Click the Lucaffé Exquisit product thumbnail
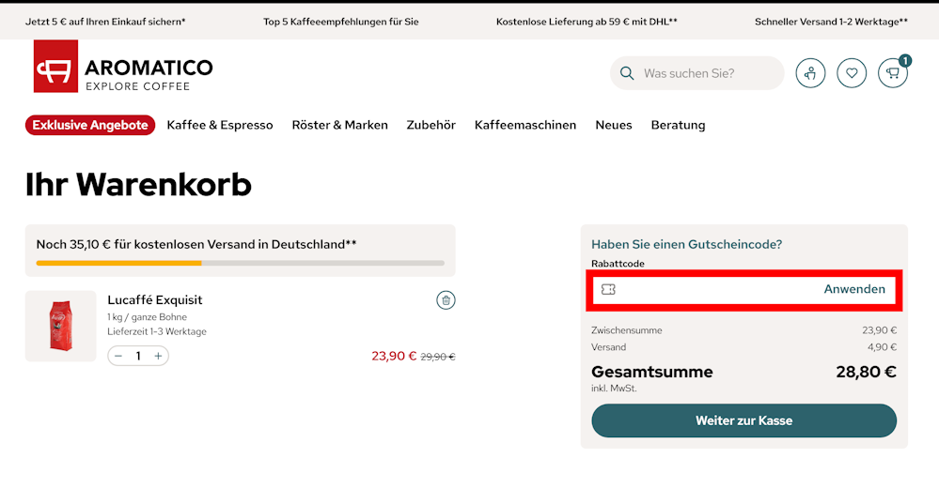This screenshot has width=939, height=489. (60, 326)
